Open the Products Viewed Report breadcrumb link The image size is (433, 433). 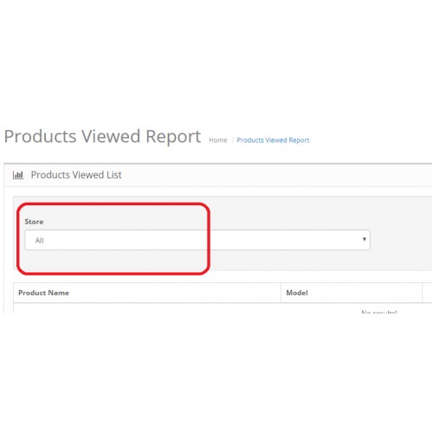click(x=273, y=140)
